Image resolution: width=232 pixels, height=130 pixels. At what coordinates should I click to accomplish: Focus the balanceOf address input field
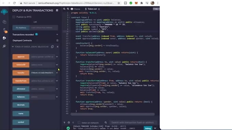click(42, 64)
